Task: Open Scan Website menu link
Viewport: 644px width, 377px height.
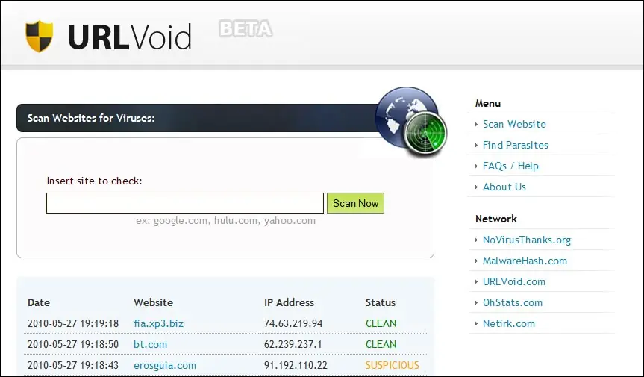Action: [x=514, y=124]
